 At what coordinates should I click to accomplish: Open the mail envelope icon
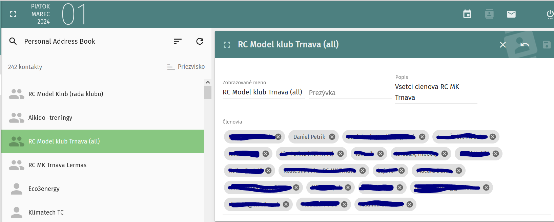point(511,14)
